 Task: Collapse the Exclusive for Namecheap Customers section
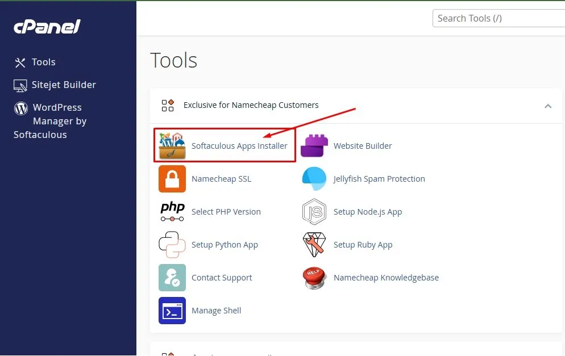[x=548, y=106]
